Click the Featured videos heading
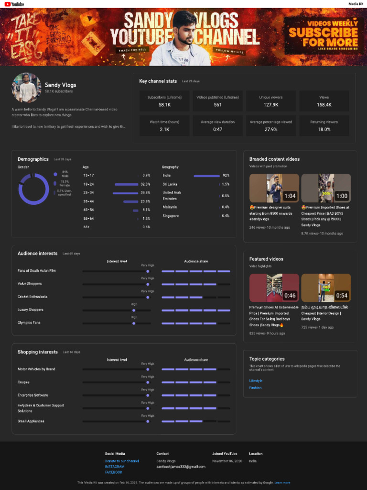Screen dimensions: 367x490 (x=266, y=259)
